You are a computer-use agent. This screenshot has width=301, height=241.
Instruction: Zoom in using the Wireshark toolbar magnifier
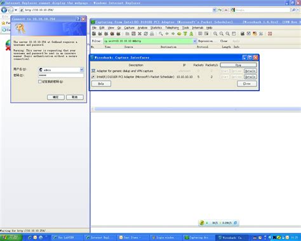pos(215,34)
